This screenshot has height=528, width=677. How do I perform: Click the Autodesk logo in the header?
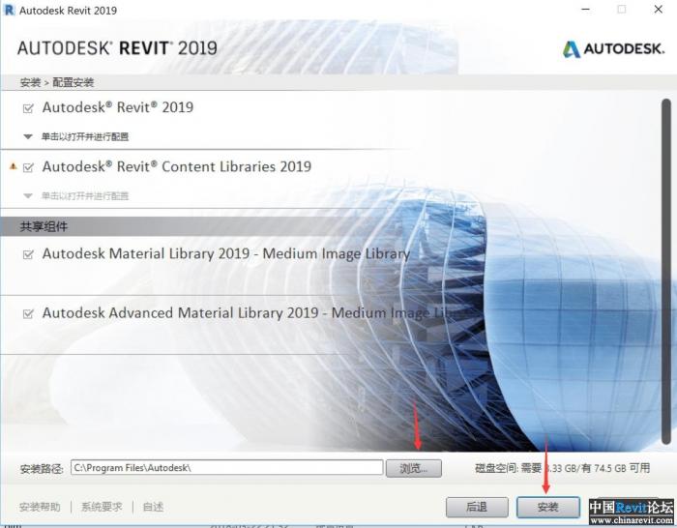611,48
